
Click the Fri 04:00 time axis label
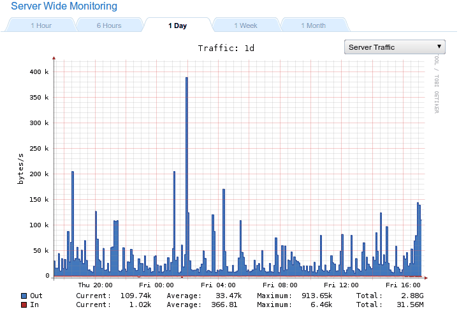pos(217,285)
